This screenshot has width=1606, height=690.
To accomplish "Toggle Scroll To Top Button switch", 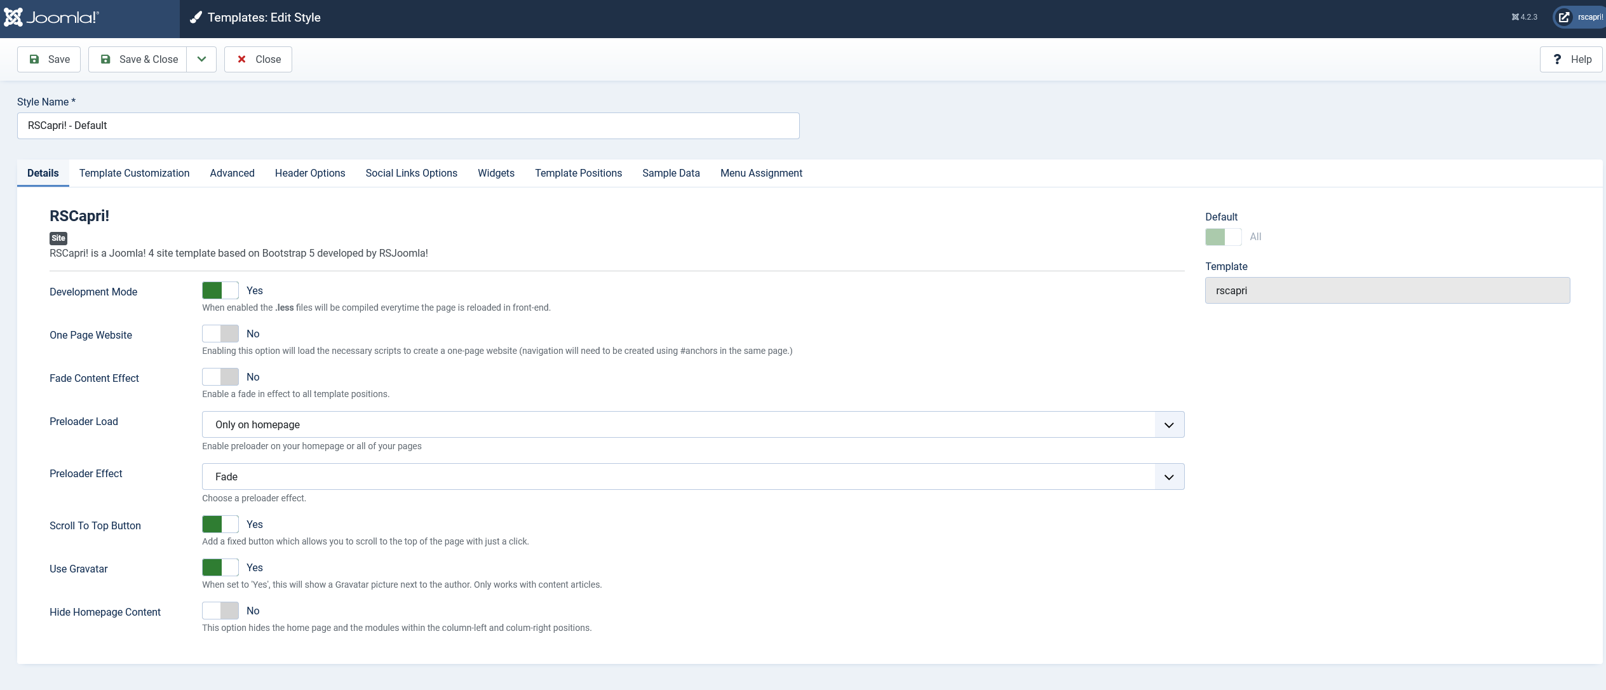I will [220, 524].
